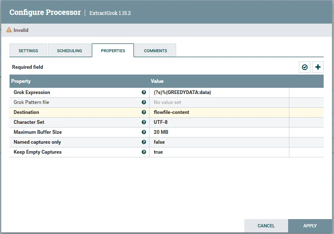This screenshot has width=334, height=234.
Task: Click the Invalid warning triangle icon
Action: (x=9, y=30)
